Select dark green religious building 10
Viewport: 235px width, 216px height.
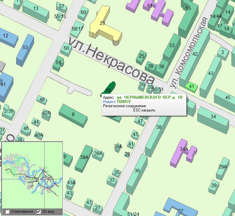coord(109,89)
